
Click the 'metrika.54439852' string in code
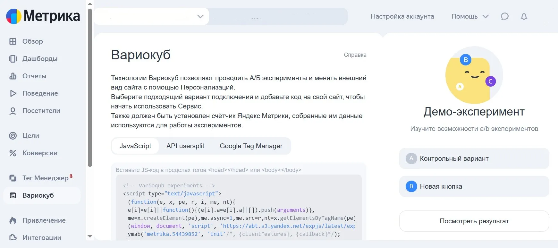(x=172, y=234)
